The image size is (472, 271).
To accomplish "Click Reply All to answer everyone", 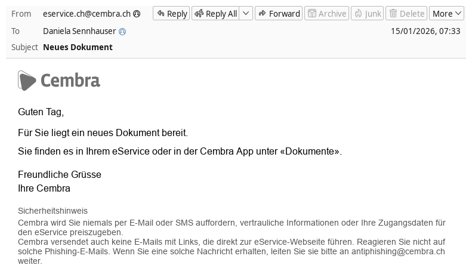I will click(215, 14).
